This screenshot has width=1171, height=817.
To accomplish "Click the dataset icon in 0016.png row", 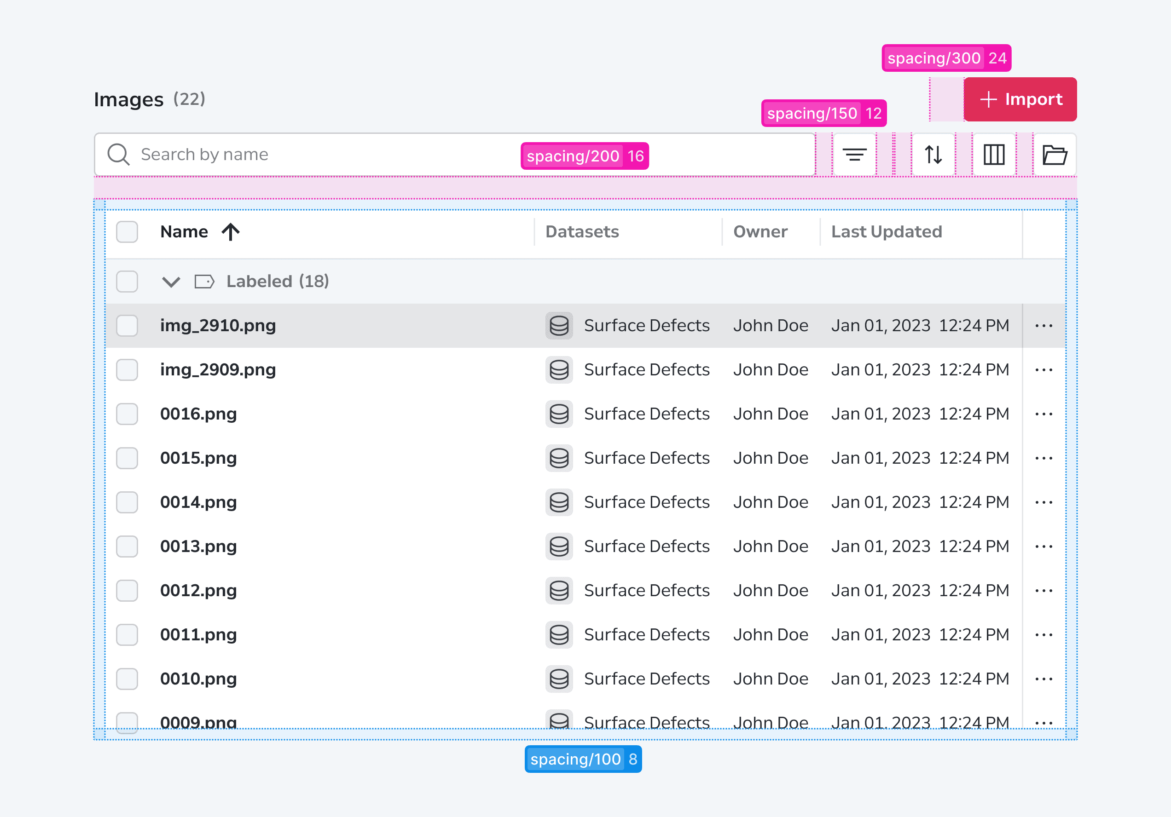I will [x=559, y=414].
